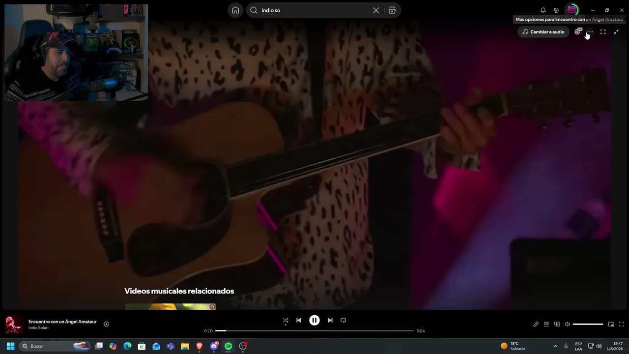Open the mini player

click(611, 324)
